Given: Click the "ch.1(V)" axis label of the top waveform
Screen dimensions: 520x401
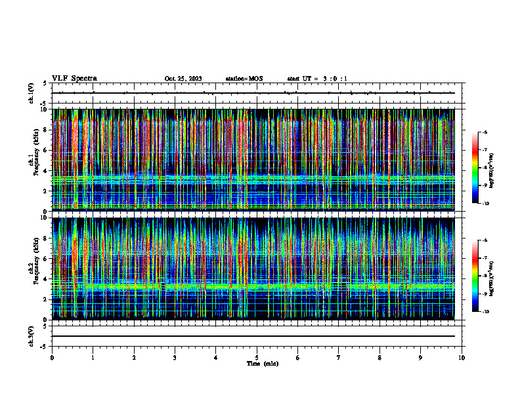Looking at the screenshot, I should [31, 93].
